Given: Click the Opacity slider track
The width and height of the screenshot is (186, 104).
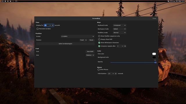Looking at the screenshot, I should point(133,63).
